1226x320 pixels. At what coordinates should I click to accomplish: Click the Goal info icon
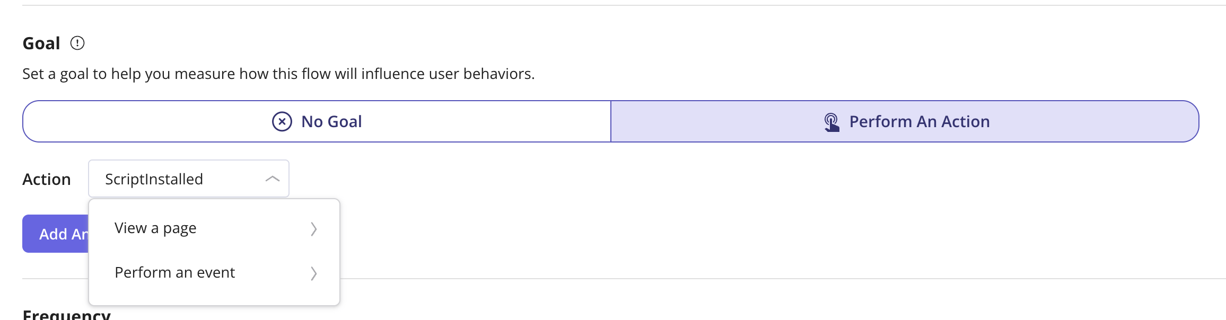click(x=77, y=43)
